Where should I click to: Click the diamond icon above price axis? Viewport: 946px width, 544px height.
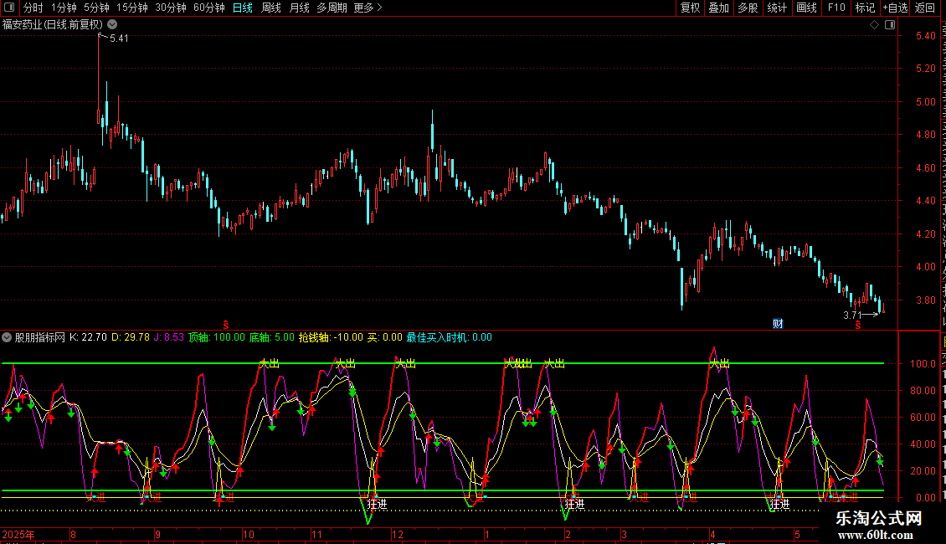pyautogui.click(x=874, y=25)
